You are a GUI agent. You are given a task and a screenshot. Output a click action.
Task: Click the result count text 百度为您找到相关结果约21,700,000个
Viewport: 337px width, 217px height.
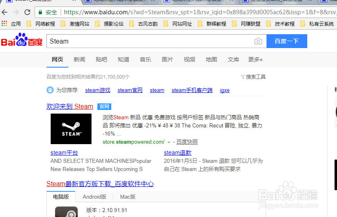[88, 77]
